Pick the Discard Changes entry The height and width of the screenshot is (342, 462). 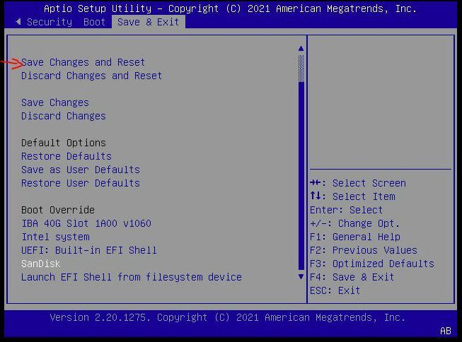pos(63,116)
